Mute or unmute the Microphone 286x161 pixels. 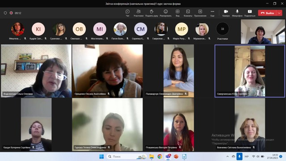coord(237,13)
